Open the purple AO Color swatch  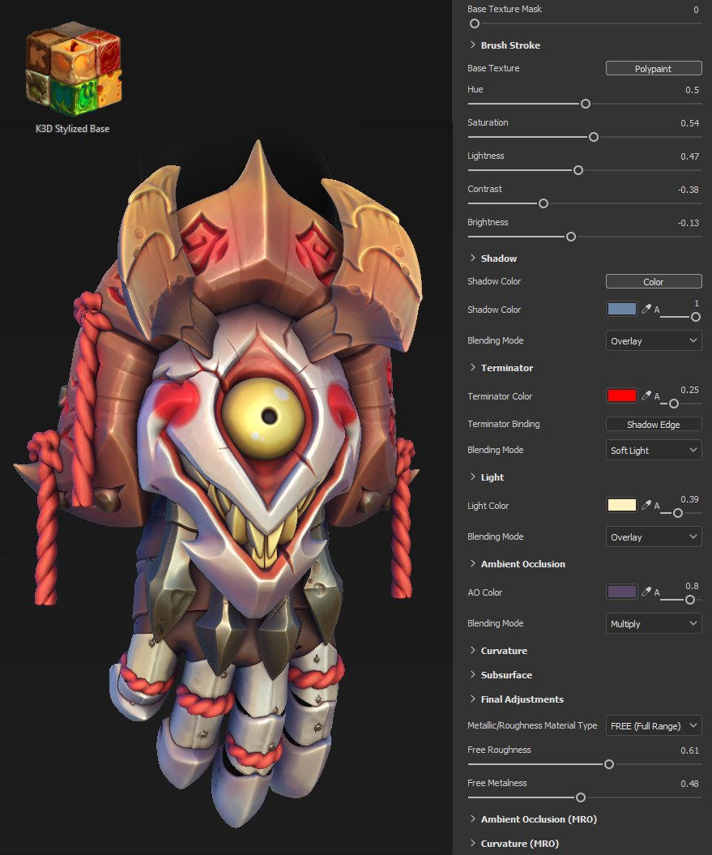click(x=622, y=592)
